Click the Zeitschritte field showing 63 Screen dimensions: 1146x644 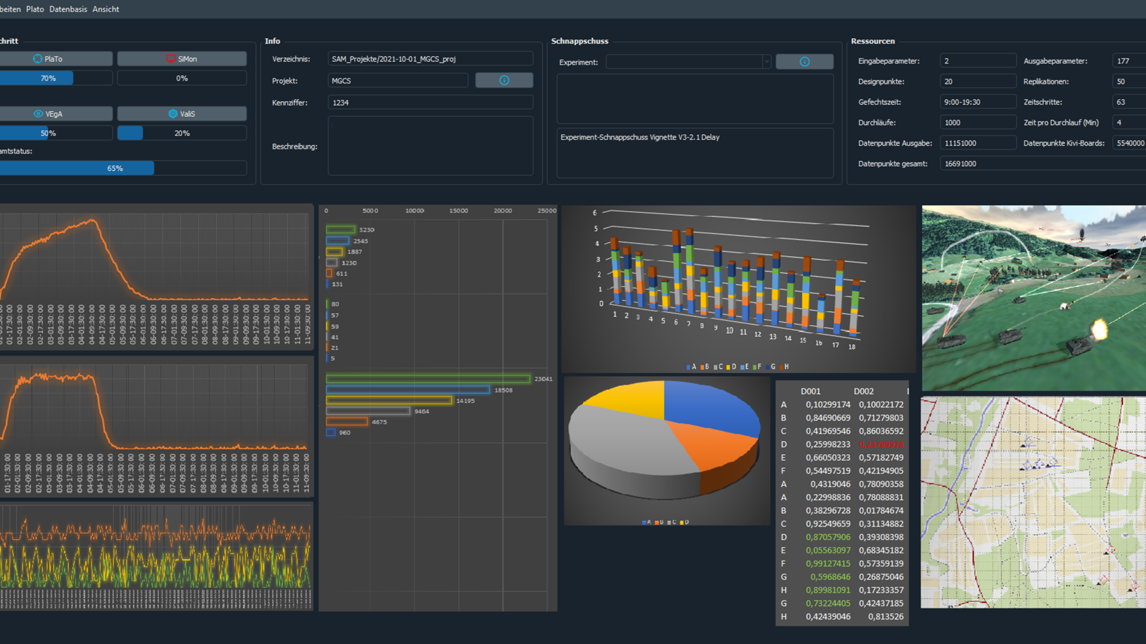(x=1129, y=102)
